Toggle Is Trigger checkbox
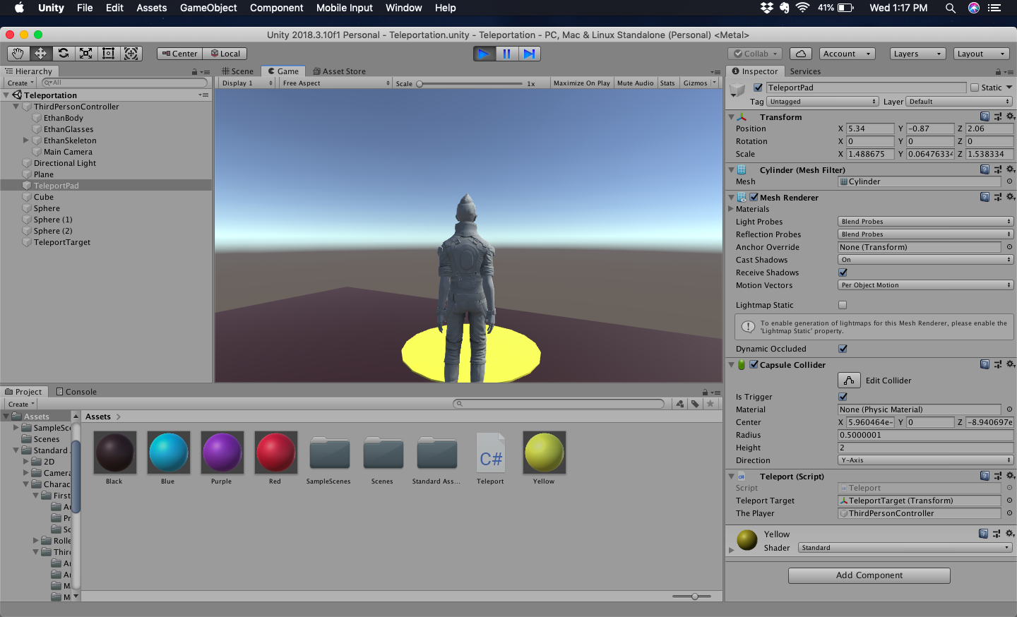Viewport: 1017px width, 617px height. pyautogui.click(x=843, y=397)
